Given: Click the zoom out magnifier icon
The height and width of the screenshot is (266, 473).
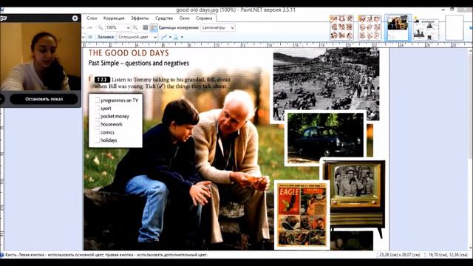Looking at the screenshot, I should 101,28.
